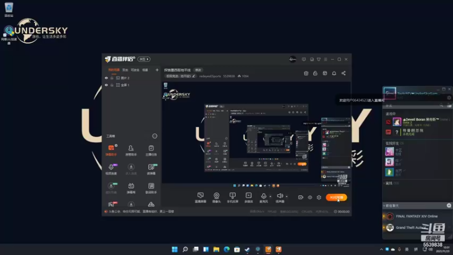Add a 摄像头 camera source

tap(216, 197)
